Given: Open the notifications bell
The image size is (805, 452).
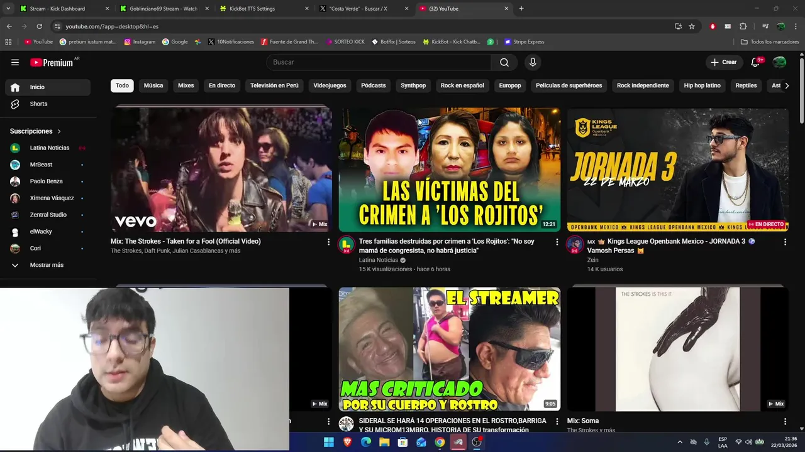Looking at the screenshot, I should click(x=755, y=62).
